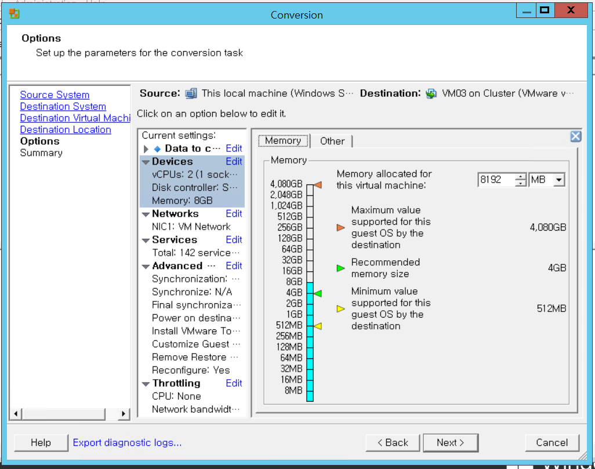Edit the Networks settings
Image resolution: width=595 pixels, height=469 pixels.
[234, 214]
